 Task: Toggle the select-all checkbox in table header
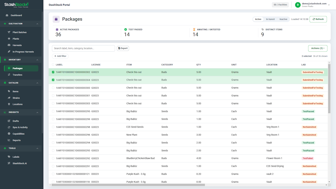click(x=53, y=65)
